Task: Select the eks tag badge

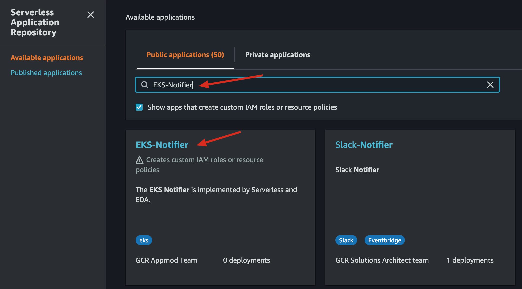Action: click(x=144, y=240)
